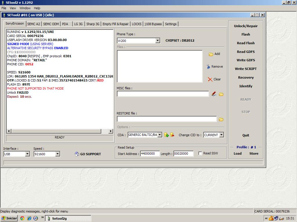Click the Setool2g taskbar button
The image size is (297, 222).
pos(68,218)
